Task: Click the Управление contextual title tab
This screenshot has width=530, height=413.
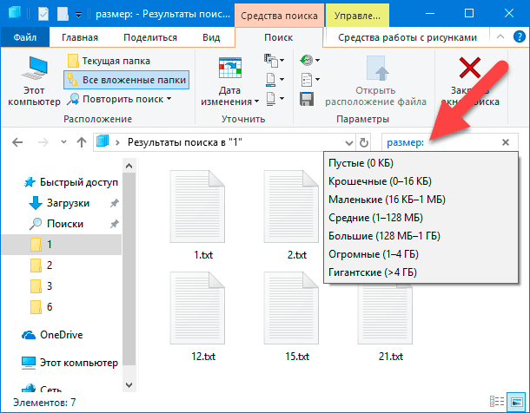Action: pos(357,16)
